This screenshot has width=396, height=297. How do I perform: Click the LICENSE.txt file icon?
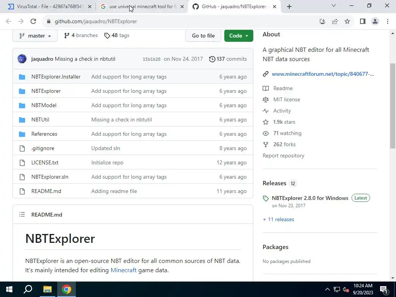pos(22,163)
